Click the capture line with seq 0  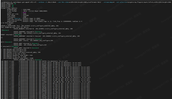click(x=34, y=61)
